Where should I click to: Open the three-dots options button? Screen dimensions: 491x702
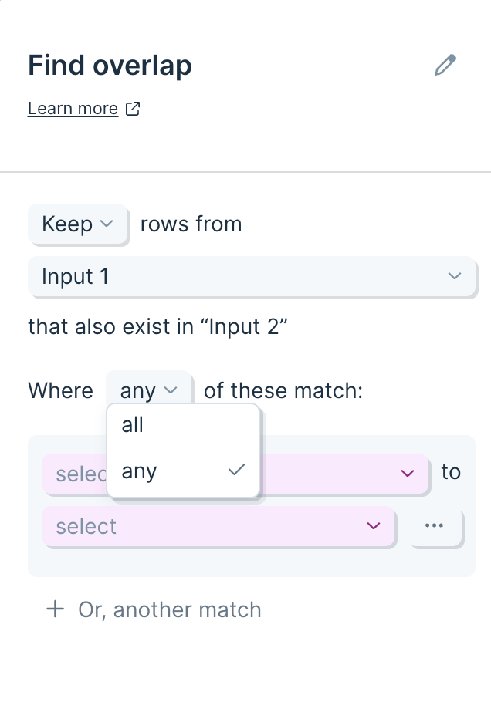[x=435, y=525]
